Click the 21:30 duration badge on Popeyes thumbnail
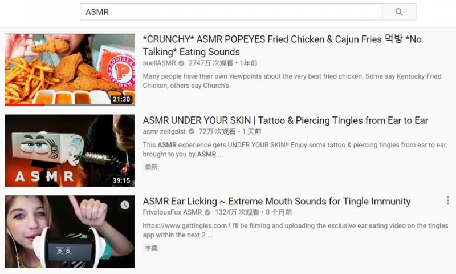 [121, 99]
